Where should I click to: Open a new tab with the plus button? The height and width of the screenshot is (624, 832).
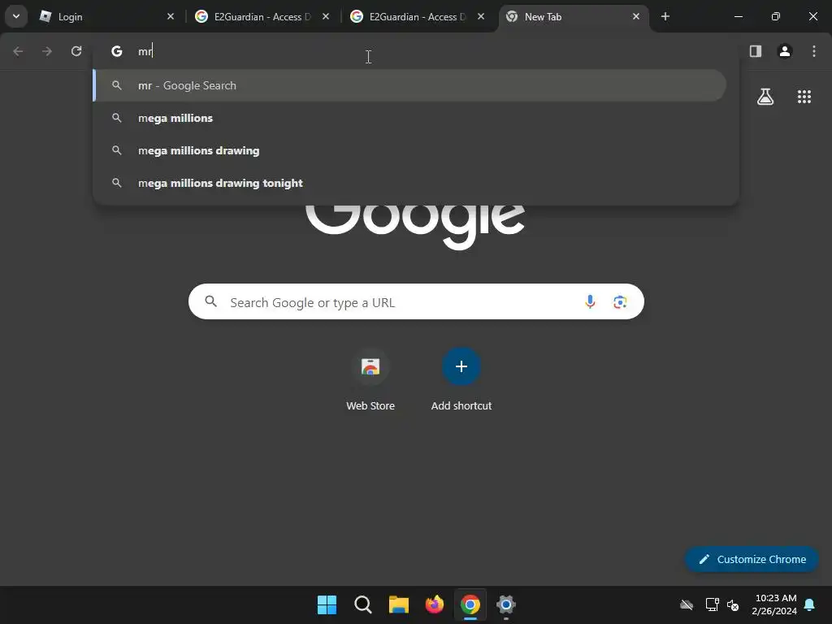(665, 17)
